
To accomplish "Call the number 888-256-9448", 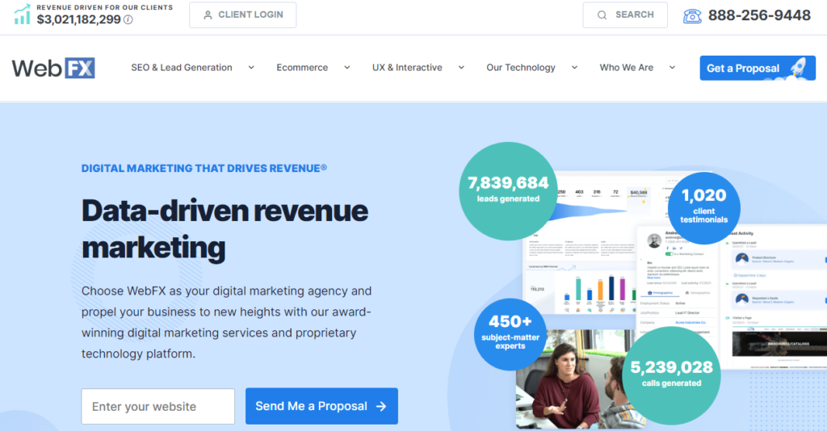I will coord(759,15).
